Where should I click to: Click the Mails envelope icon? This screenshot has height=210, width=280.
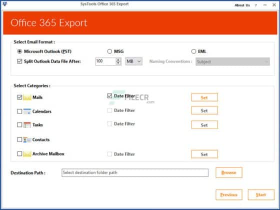point(27,97)
